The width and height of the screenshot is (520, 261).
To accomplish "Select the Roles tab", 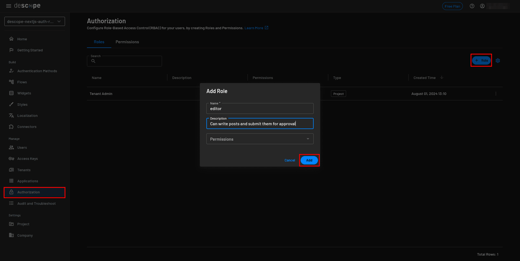I will 99,42.
